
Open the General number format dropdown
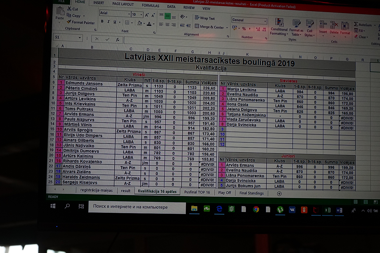click(265, 21)
